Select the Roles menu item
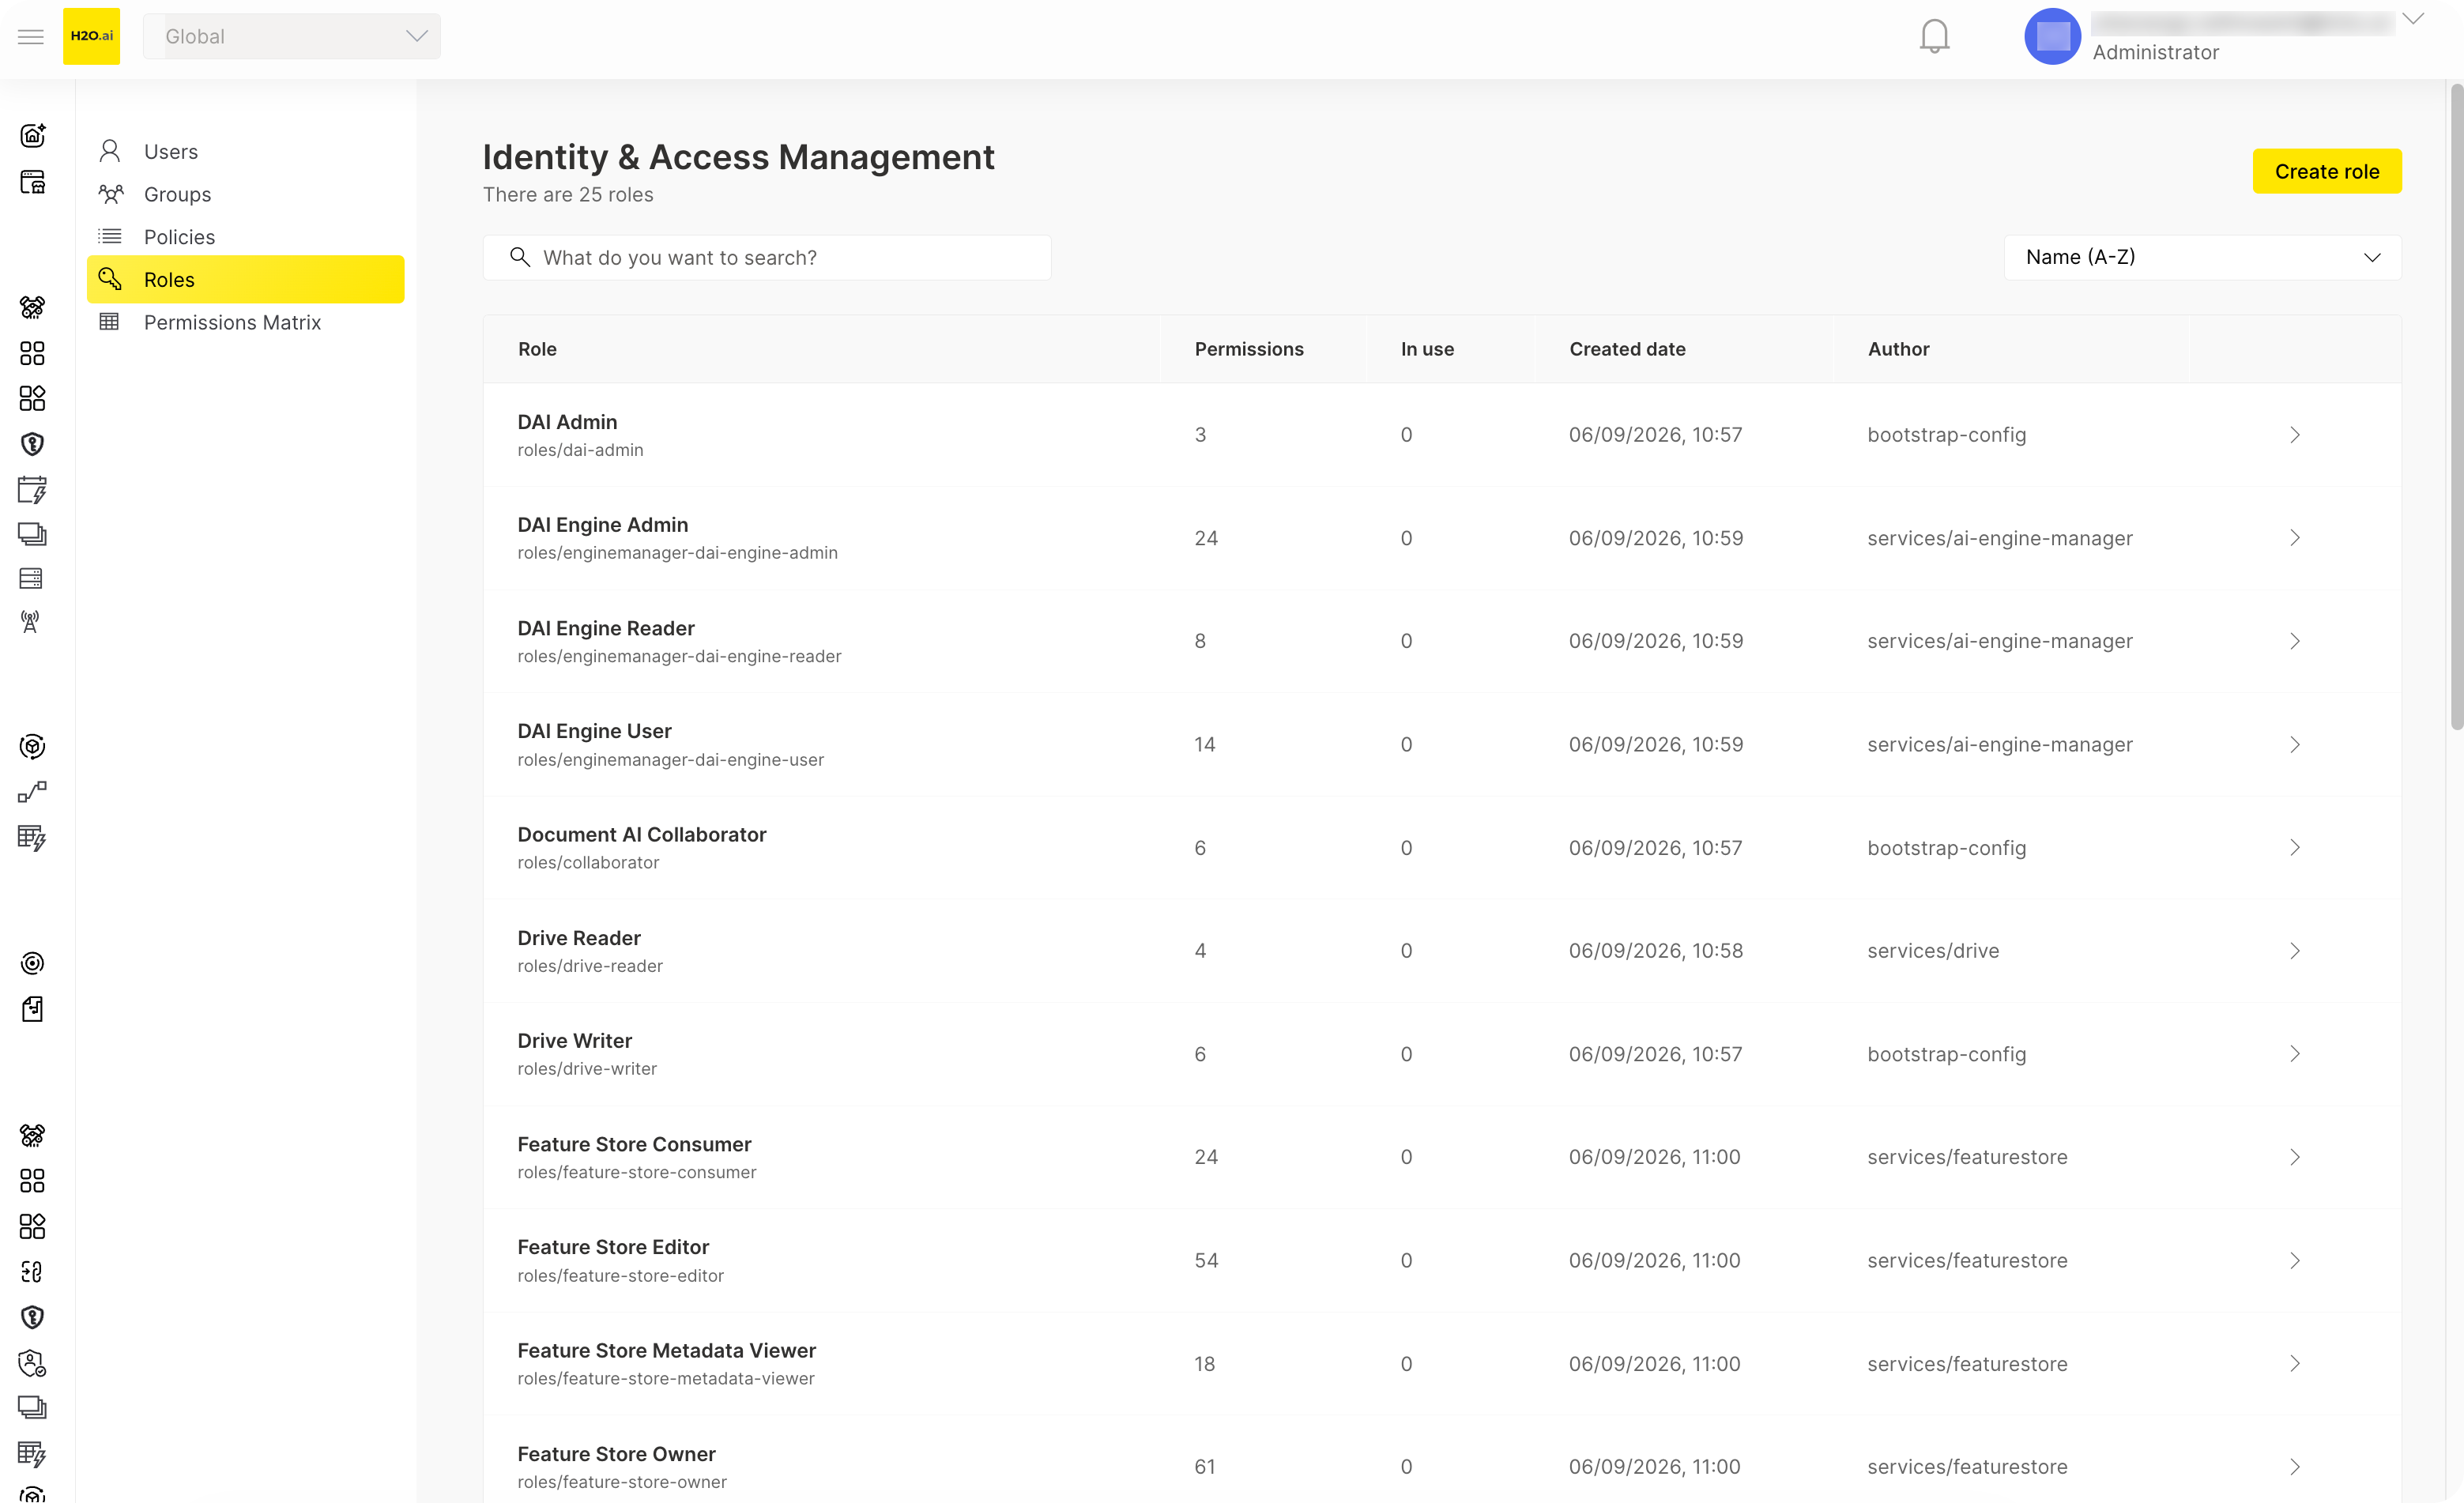This screenshot has width=2464, height=1503. [x=246, y=279]
